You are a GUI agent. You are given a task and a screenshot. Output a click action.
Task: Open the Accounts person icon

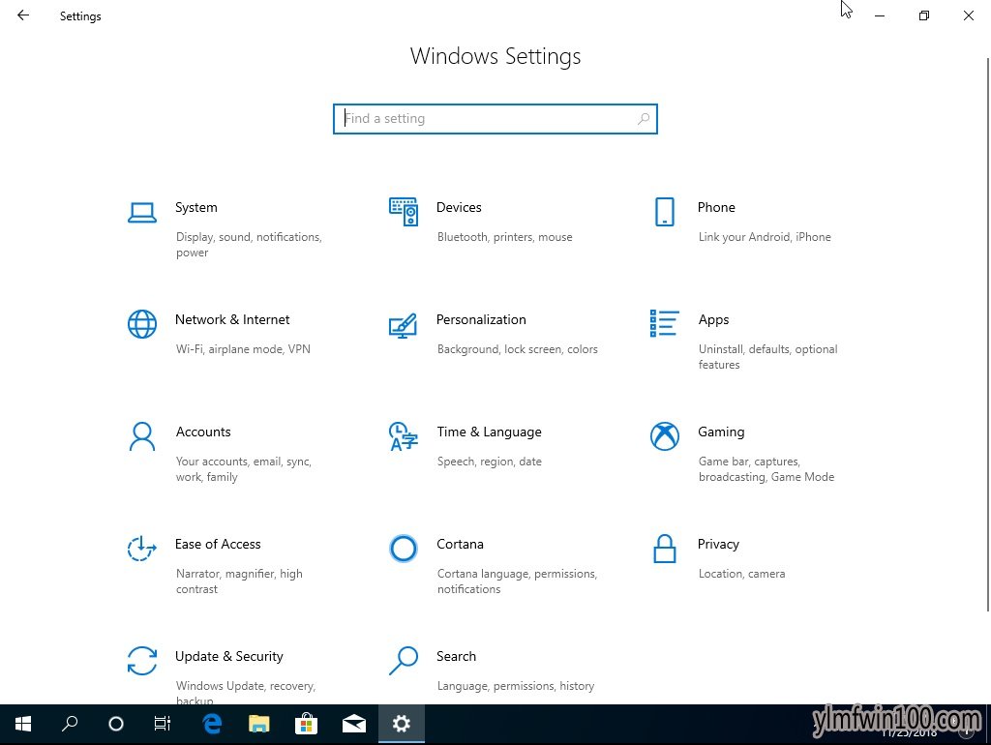click(141, 436)
